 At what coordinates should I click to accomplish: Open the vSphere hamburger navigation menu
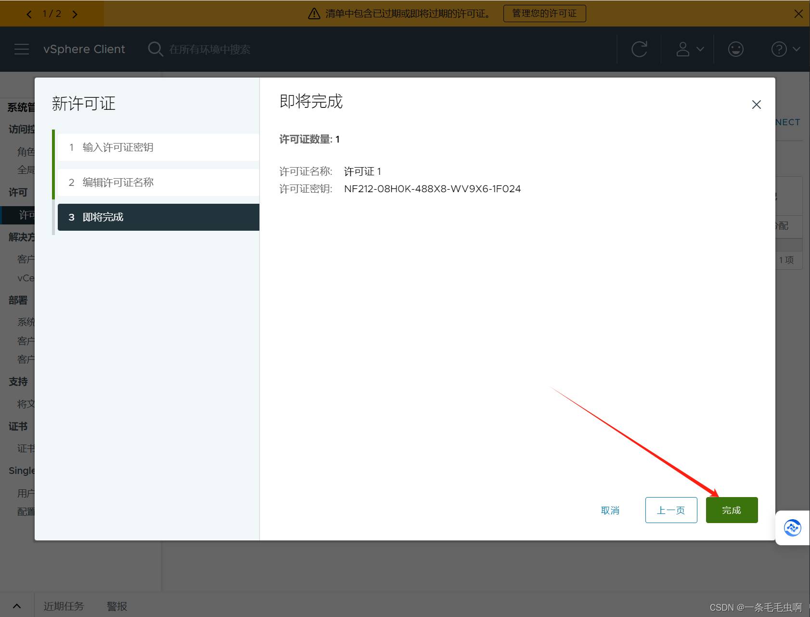pyautogui.click(x=22, y=49)
